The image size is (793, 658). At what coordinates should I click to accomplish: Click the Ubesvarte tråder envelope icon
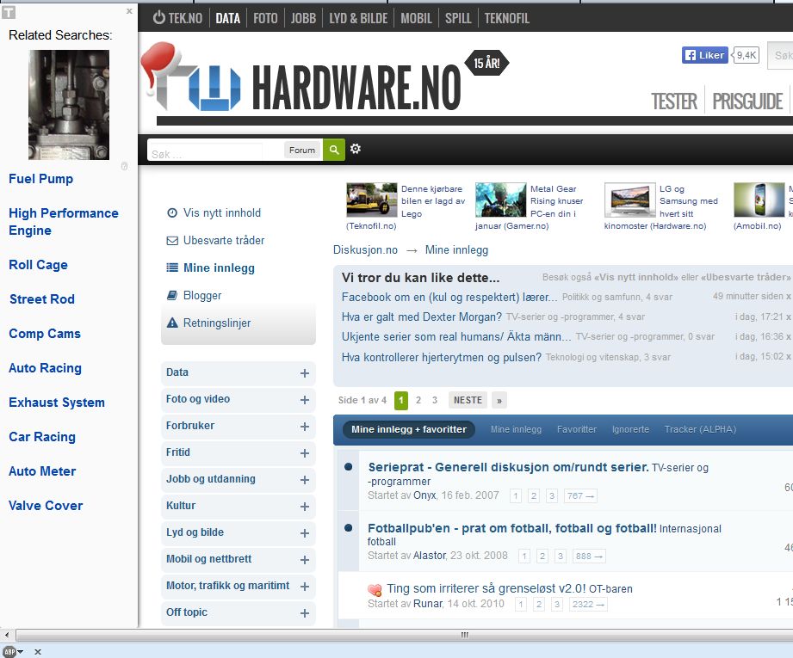click(172, 241)
